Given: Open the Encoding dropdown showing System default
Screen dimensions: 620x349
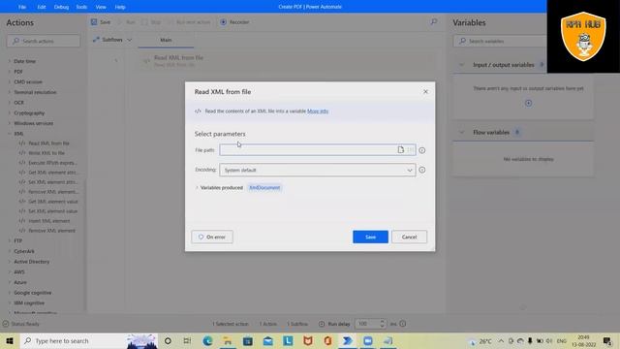Looking at the screenshot, I should (318, 171).
